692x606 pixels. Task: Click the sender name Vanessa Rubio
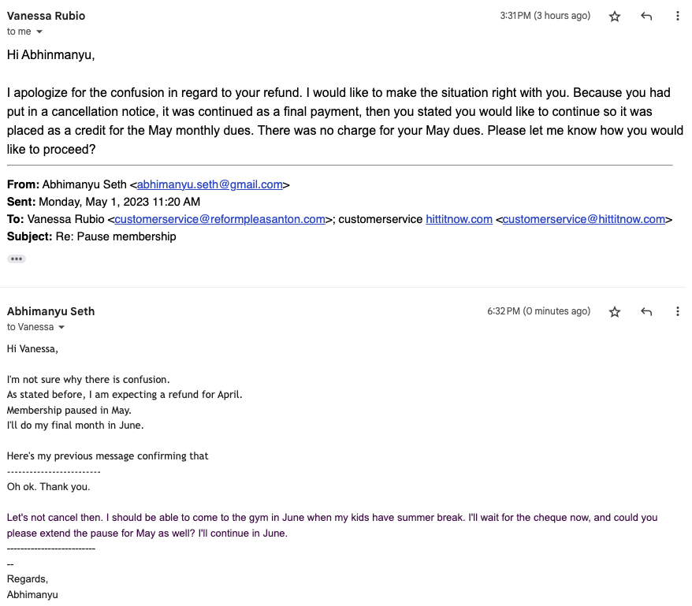[46, 16]
